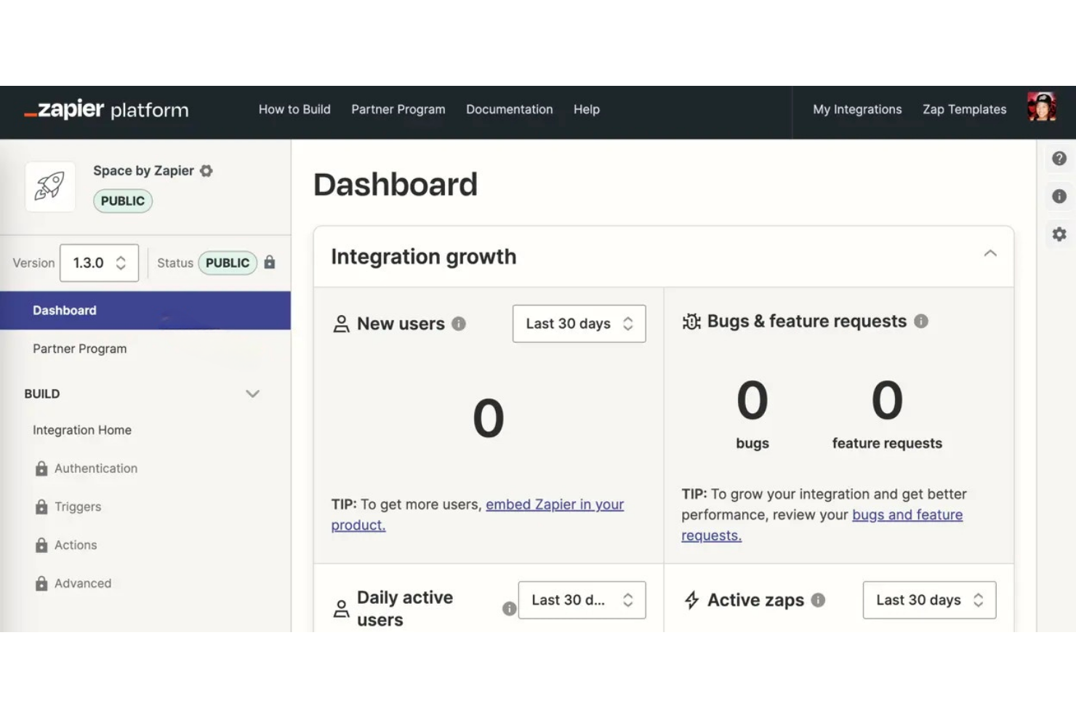Click the rocket integration logo
This screenshot has height=718, width=1076.
[x=49, y=186]
